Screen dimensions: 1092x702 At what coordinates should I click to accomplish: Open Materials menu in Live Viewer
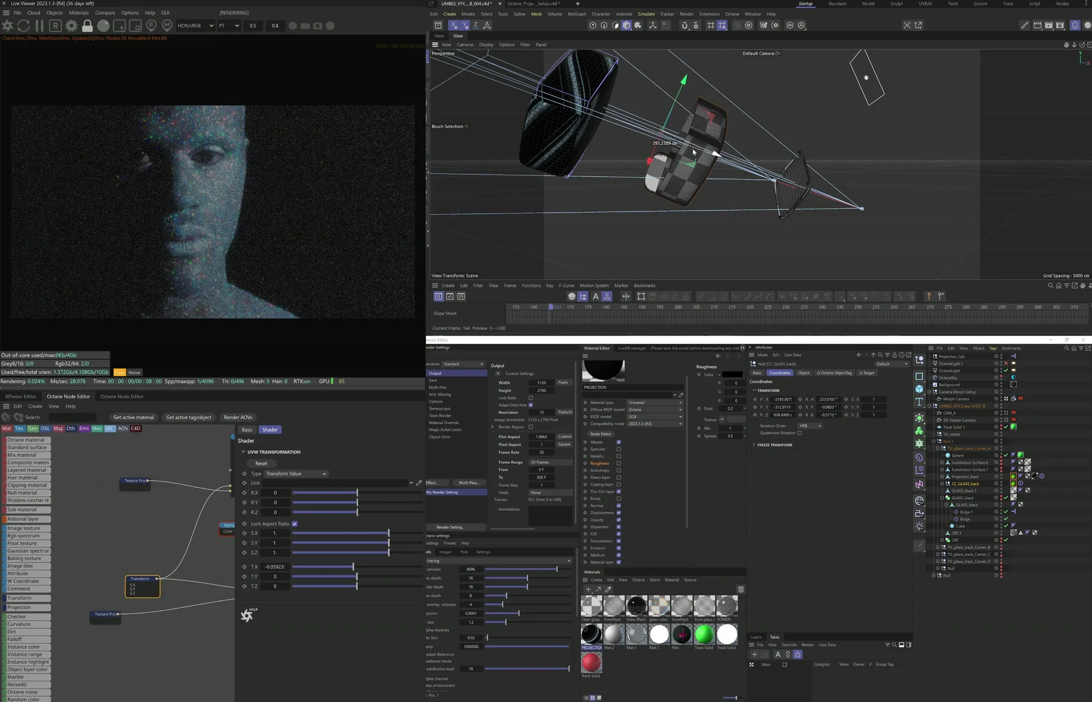(x=78, y=13)
